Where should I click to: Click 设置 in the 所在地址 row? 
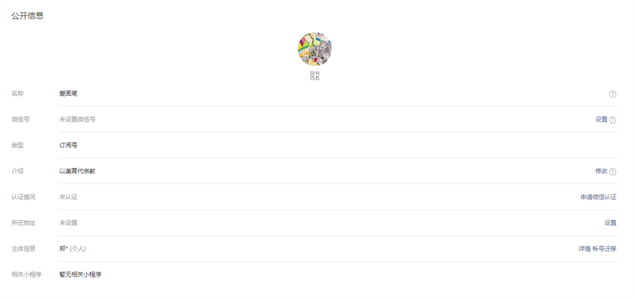click(x=610, y=223)
